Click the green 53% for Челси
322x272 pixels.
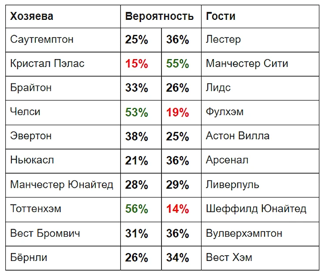(x=137, y=112)
